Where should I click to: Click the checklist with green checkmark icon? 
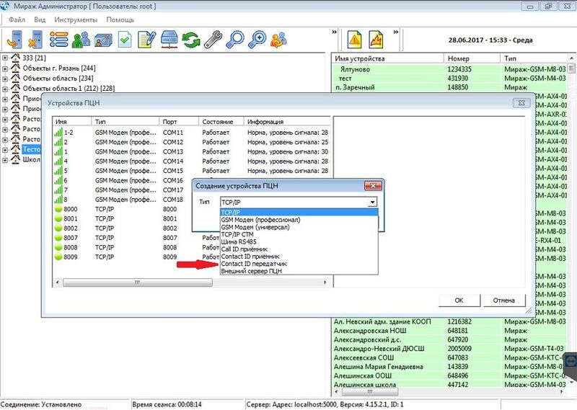pos(125,39)
